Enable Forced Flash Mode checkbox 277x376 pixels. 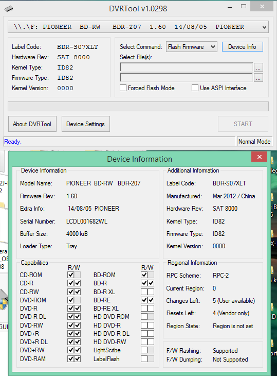(x=123, y=88)
